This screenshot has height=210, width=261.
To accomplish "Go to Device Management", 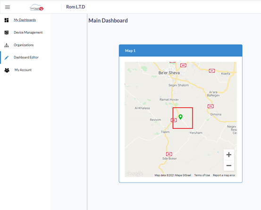I will 28,33.
